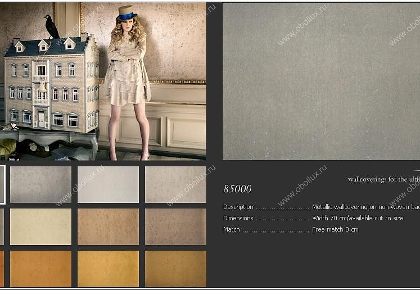Click 'Width 70 cm/available cut to size'

[358, 218]
